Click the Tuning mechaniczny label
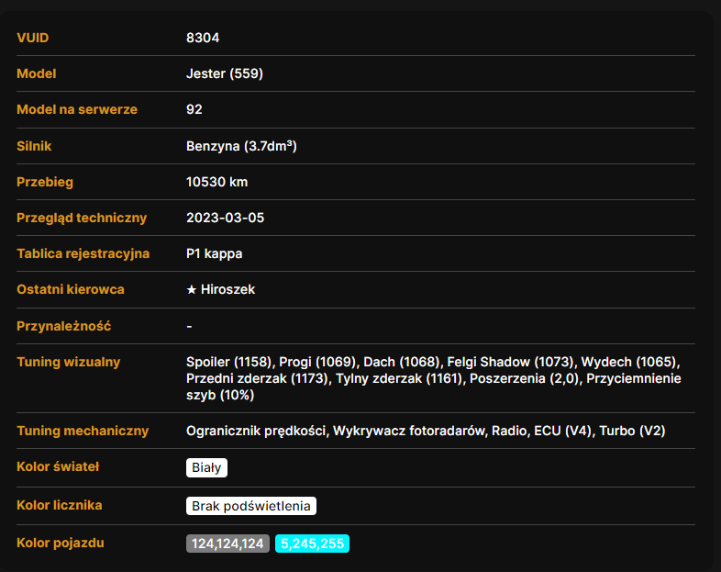 83,431
